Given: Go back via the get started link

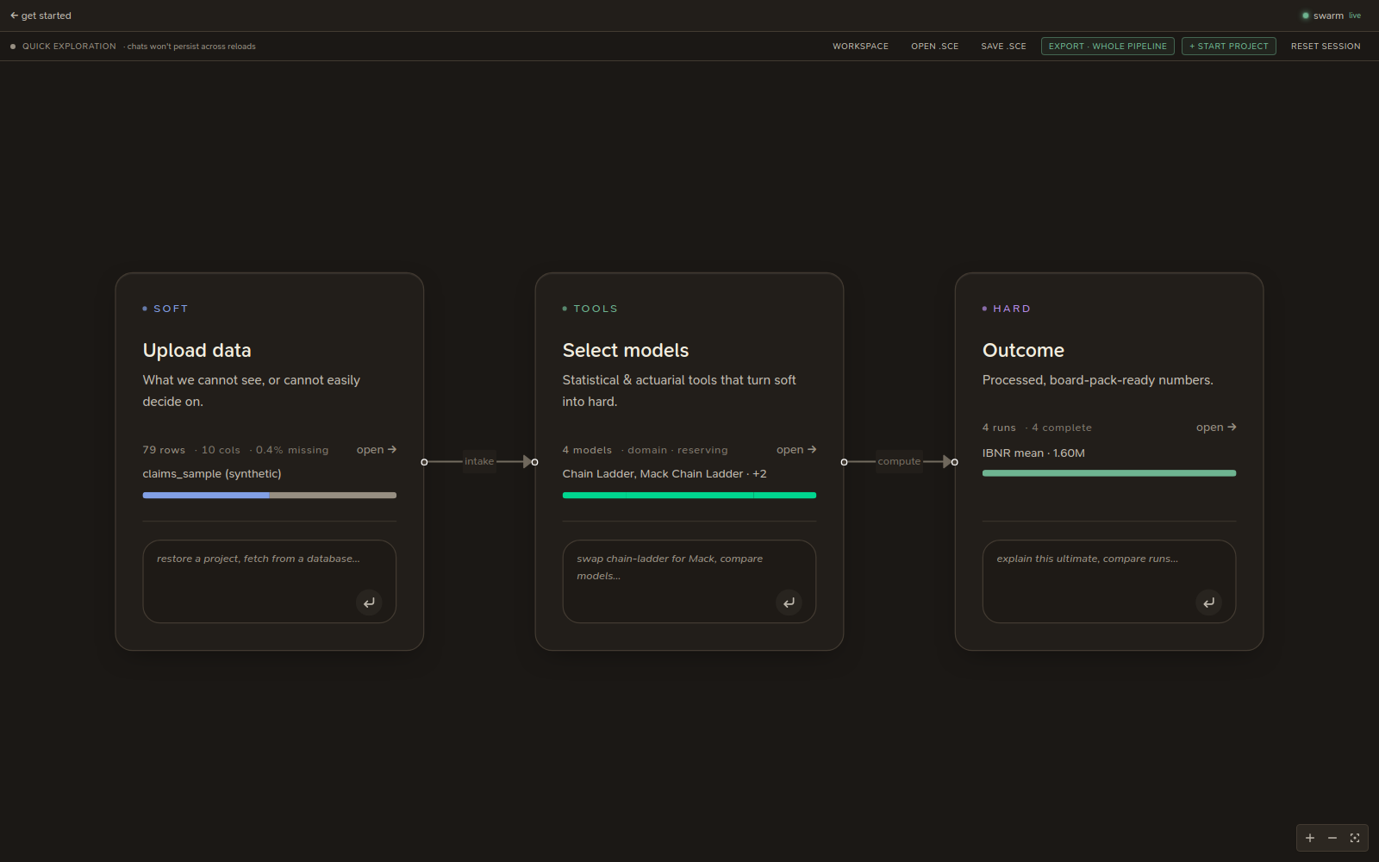Looking at the screenshot, I should pyautogui.click(x=41, y=16).
